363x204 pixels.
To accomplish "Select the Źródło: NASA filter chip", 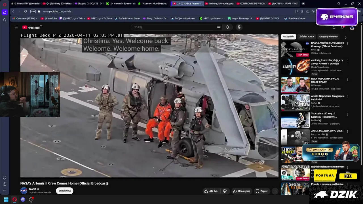I will point(307,37).
